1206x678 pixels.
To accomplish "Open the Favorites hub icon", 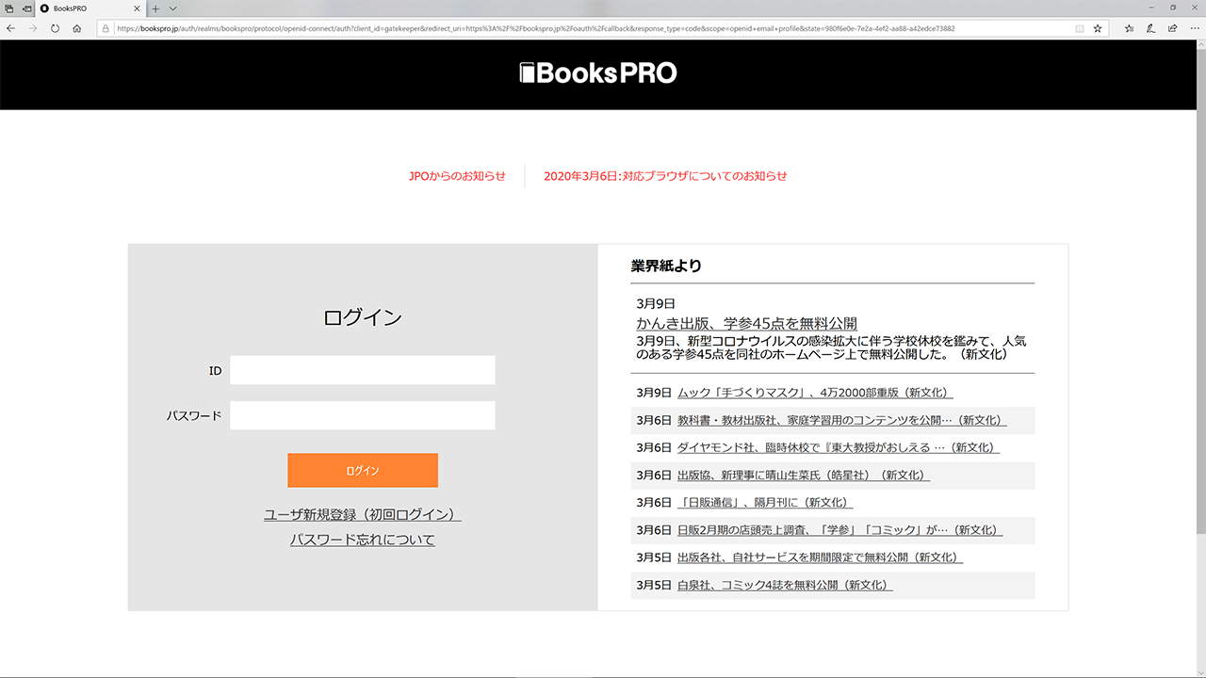I will coord(1129,28).
